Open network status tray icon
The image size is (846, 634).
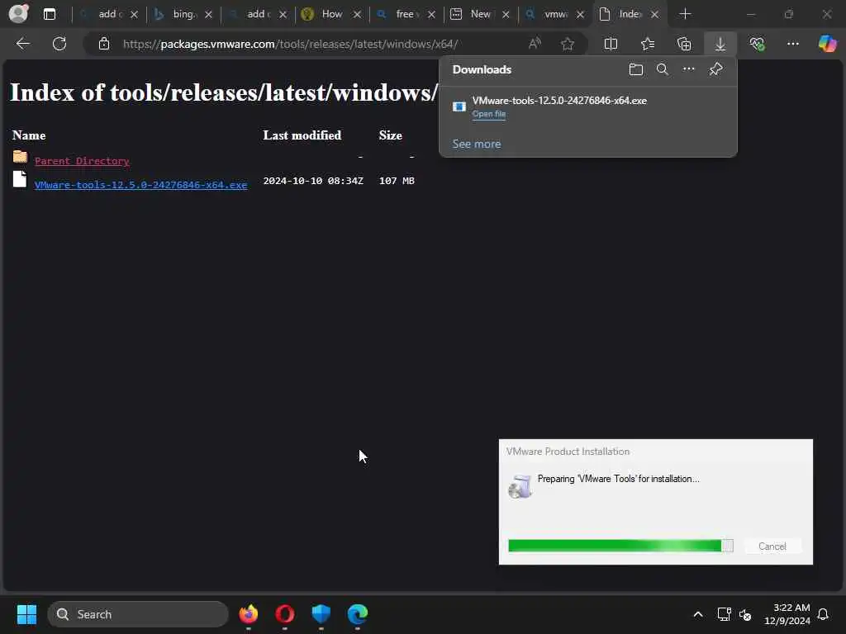point(724,614)
